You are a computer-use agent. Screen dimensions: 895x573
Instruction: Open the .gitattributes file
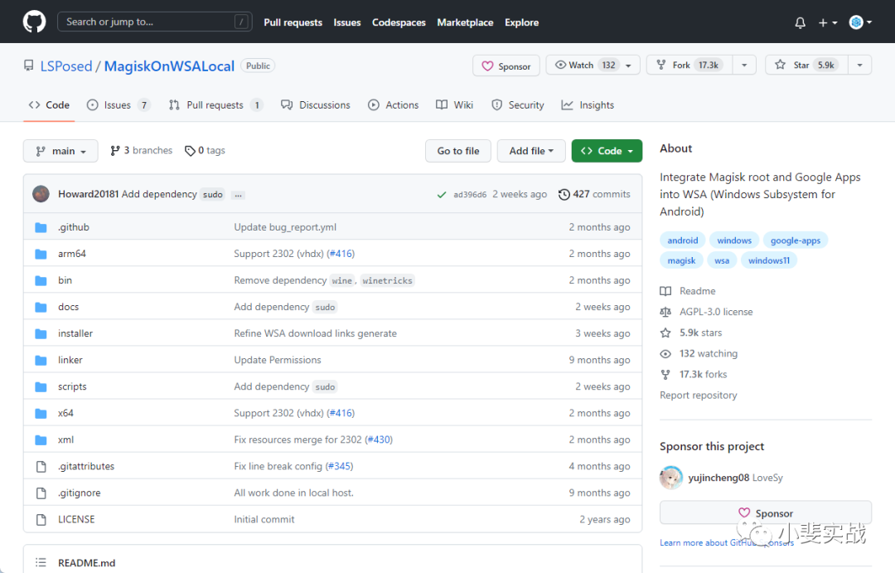pyautogui.click(x=86, y=466)
